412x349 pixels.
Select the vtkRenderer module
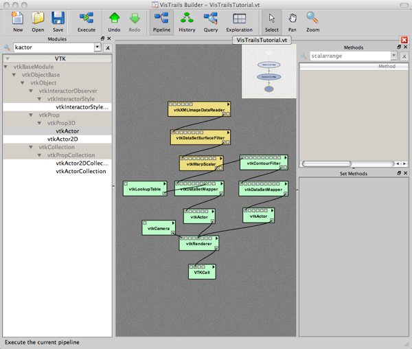coord(199,243)
